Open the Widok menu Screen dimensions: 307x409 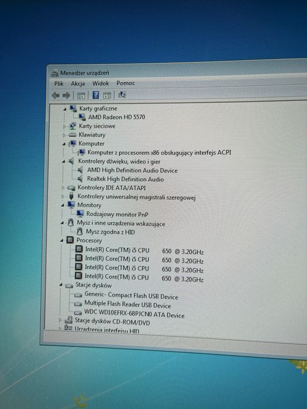101,84
